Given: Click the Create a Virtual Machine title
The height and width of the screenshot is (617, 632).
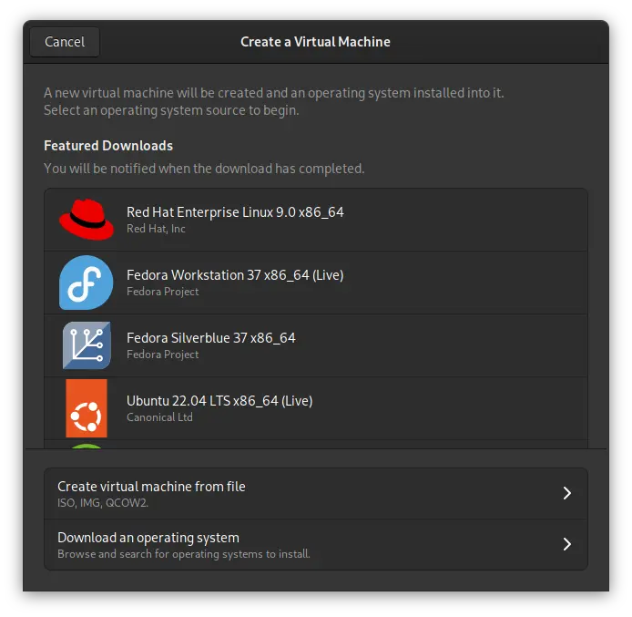Looking at the screenshot, I should [315, 42].
